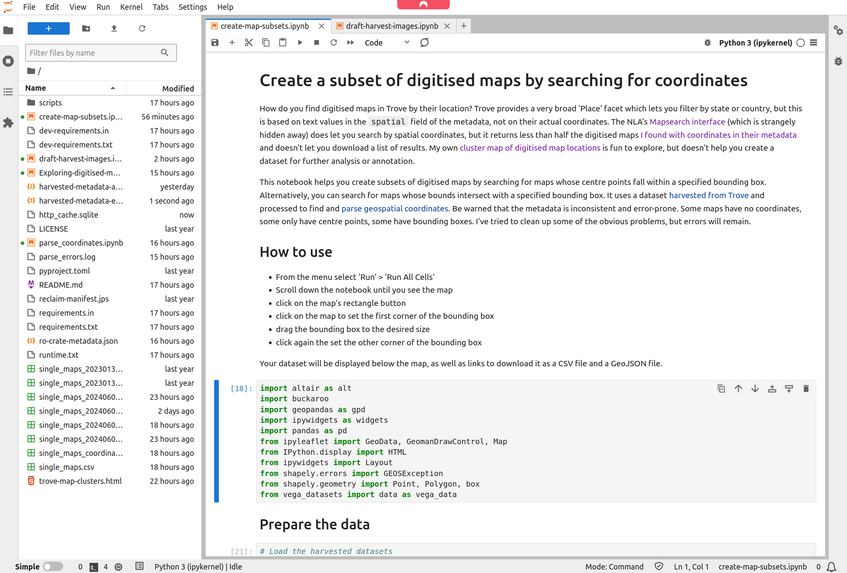Click the Upload Files icon
The height and width of the screenshot is (573, 847).
[x=114, y=28]
